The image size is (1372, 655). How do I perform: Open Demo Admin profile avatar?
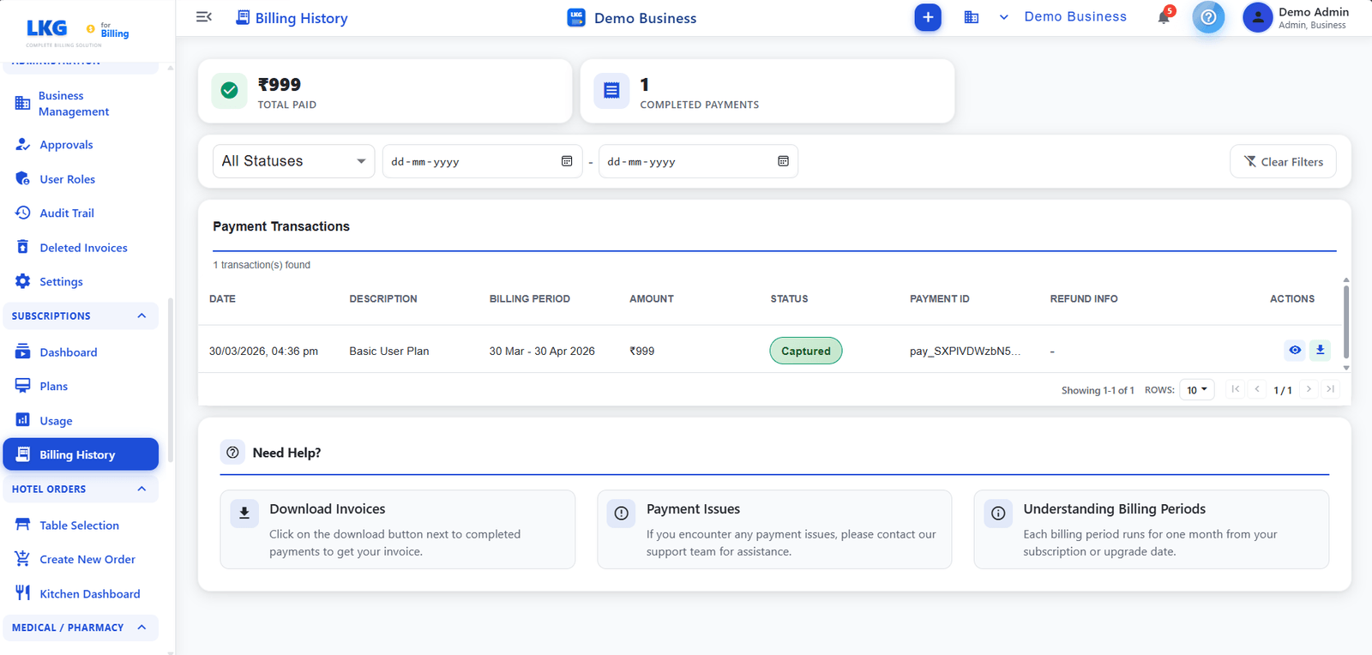(x=1257, y=17)
